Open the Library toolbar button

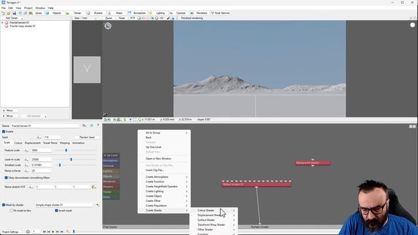(36, 13)
